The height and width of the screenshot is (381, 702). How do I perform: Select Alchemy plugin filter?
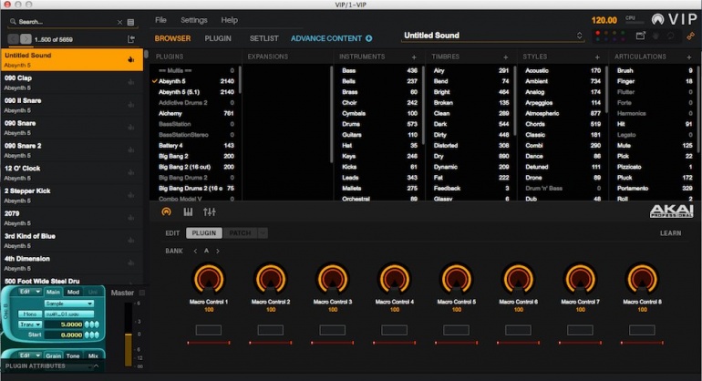pos(196,113)
